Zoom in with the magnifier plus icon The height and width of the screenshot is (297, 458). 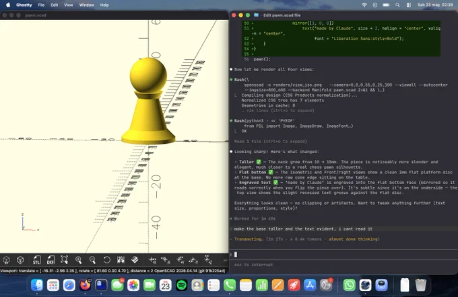point(78,259)
